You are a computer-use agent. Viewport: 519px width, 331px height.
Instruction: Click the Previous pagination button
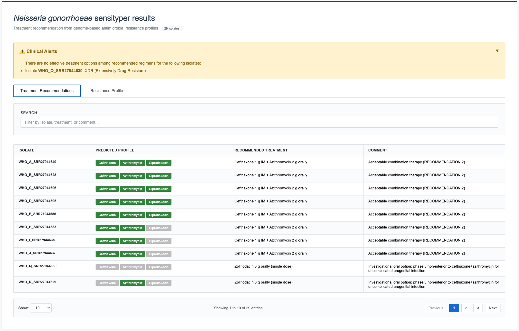click(x=436, y=308)
